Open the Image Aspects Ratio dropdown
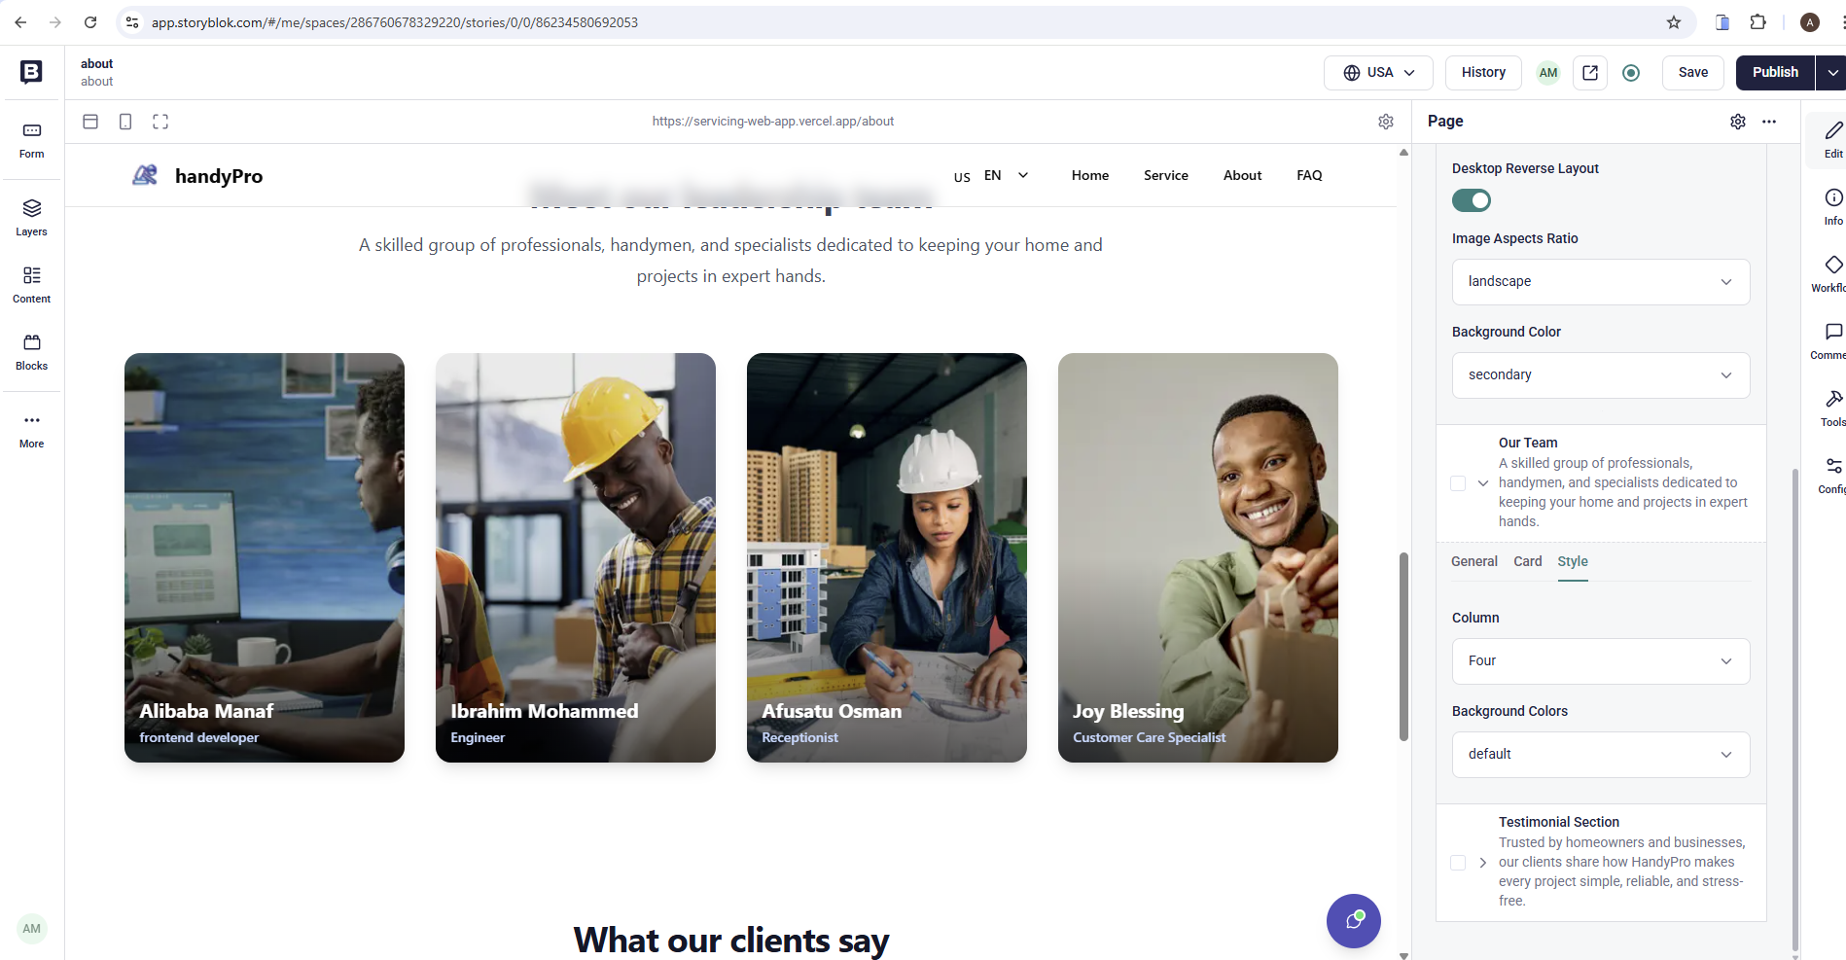1846x960 pixels. pos(1601,282)
